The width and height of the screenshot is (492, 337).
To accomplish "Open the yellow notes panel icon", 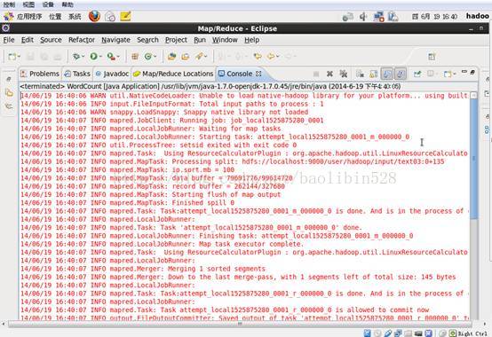I will pos(125,16).
